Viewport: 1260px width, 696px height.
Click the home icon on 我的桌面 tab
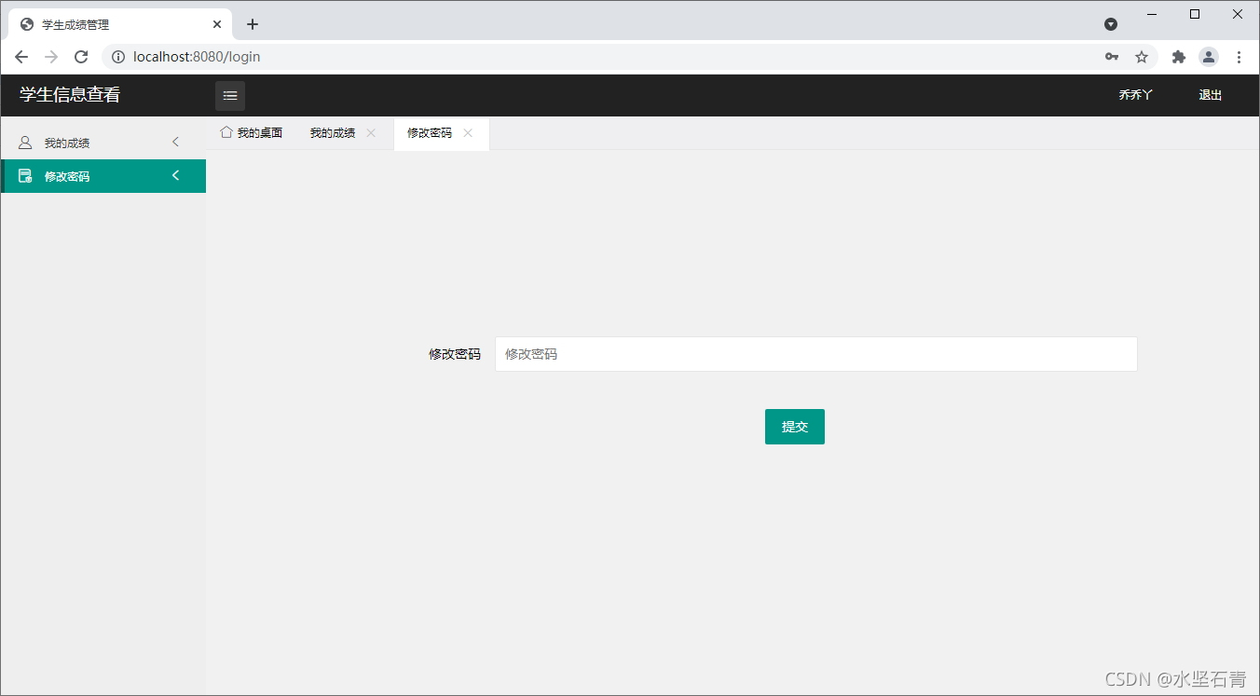pos(226,132)
